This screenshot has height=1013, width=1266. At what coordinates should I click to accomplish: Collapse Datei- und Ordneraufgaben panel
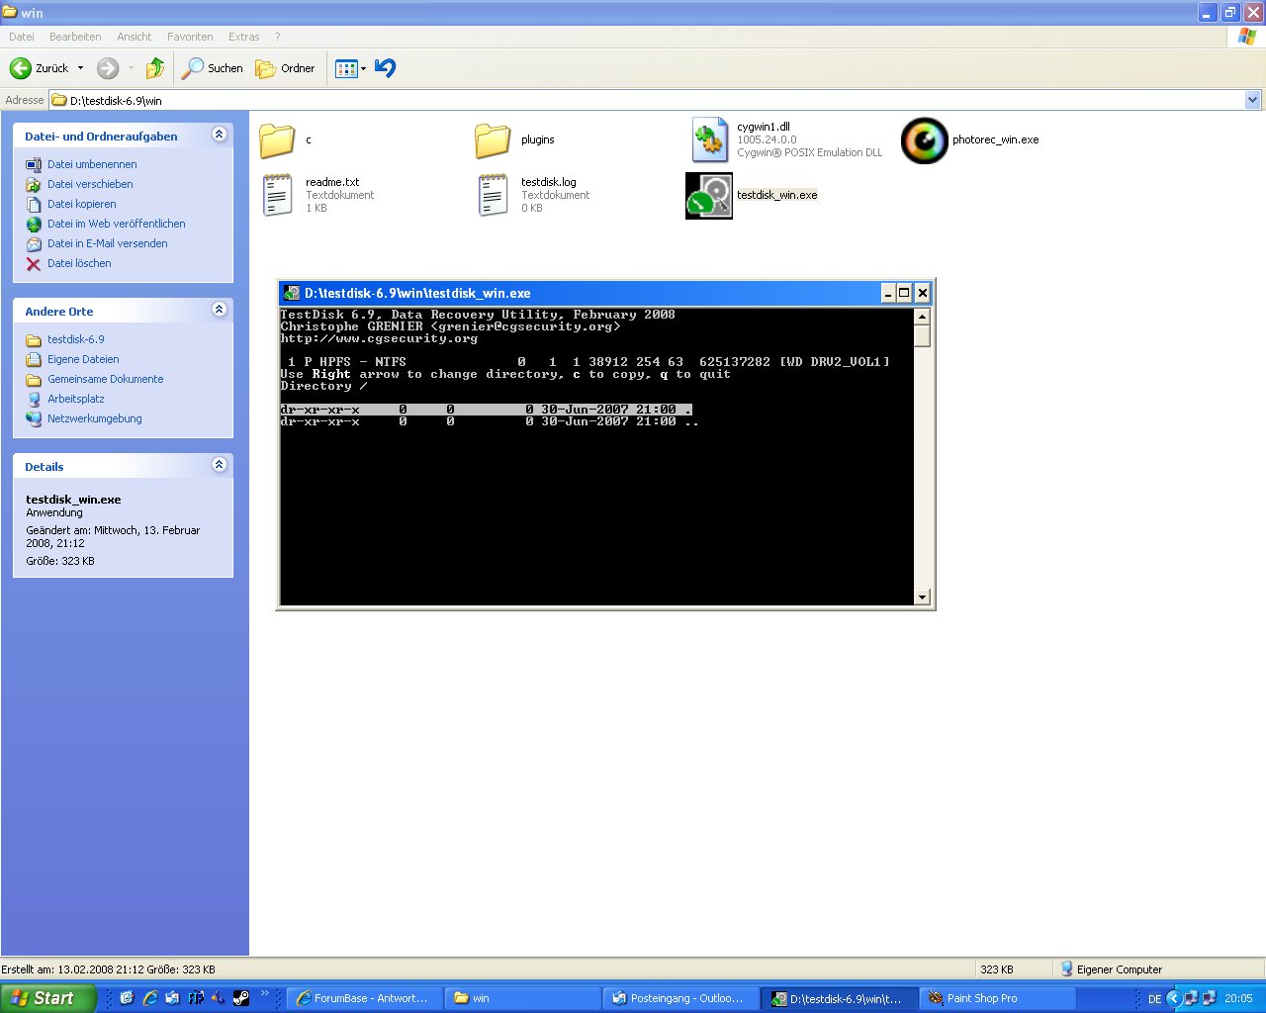pyautogui.click(x=220, y=135)
